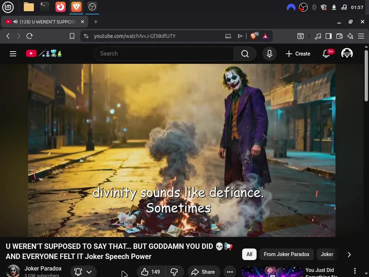Click the Share button
Viewport: 369px width, 277px height.
(204, 272)
